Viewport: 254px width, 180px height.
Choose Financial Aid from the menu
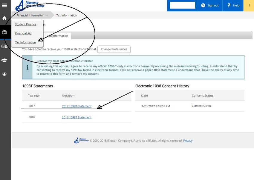coord(23,33)
